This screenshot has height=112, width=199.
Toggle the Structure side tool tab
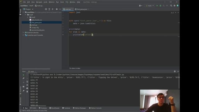[21, 90]
